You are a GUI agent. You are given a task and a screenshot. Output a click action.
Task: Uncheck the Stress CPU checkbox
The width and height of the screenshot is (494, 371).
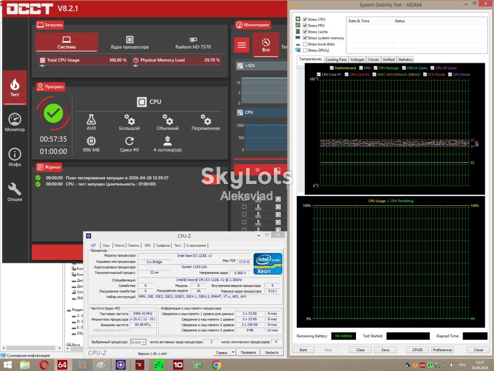pyautogui.click(x=305, y=19)
